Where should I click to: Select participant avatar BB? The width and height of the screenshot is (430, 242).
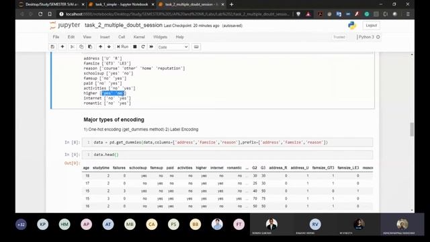point(196,225)
